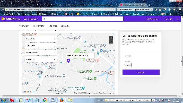Expand the Commute map filter

tap(41, 59)
